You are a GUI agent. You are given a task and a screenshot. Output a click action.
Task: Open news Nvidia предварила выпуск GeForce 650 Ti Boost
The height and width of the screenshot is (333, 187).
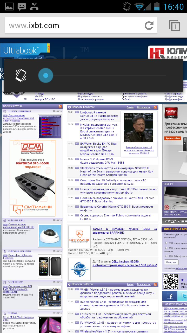pos(99,131)
